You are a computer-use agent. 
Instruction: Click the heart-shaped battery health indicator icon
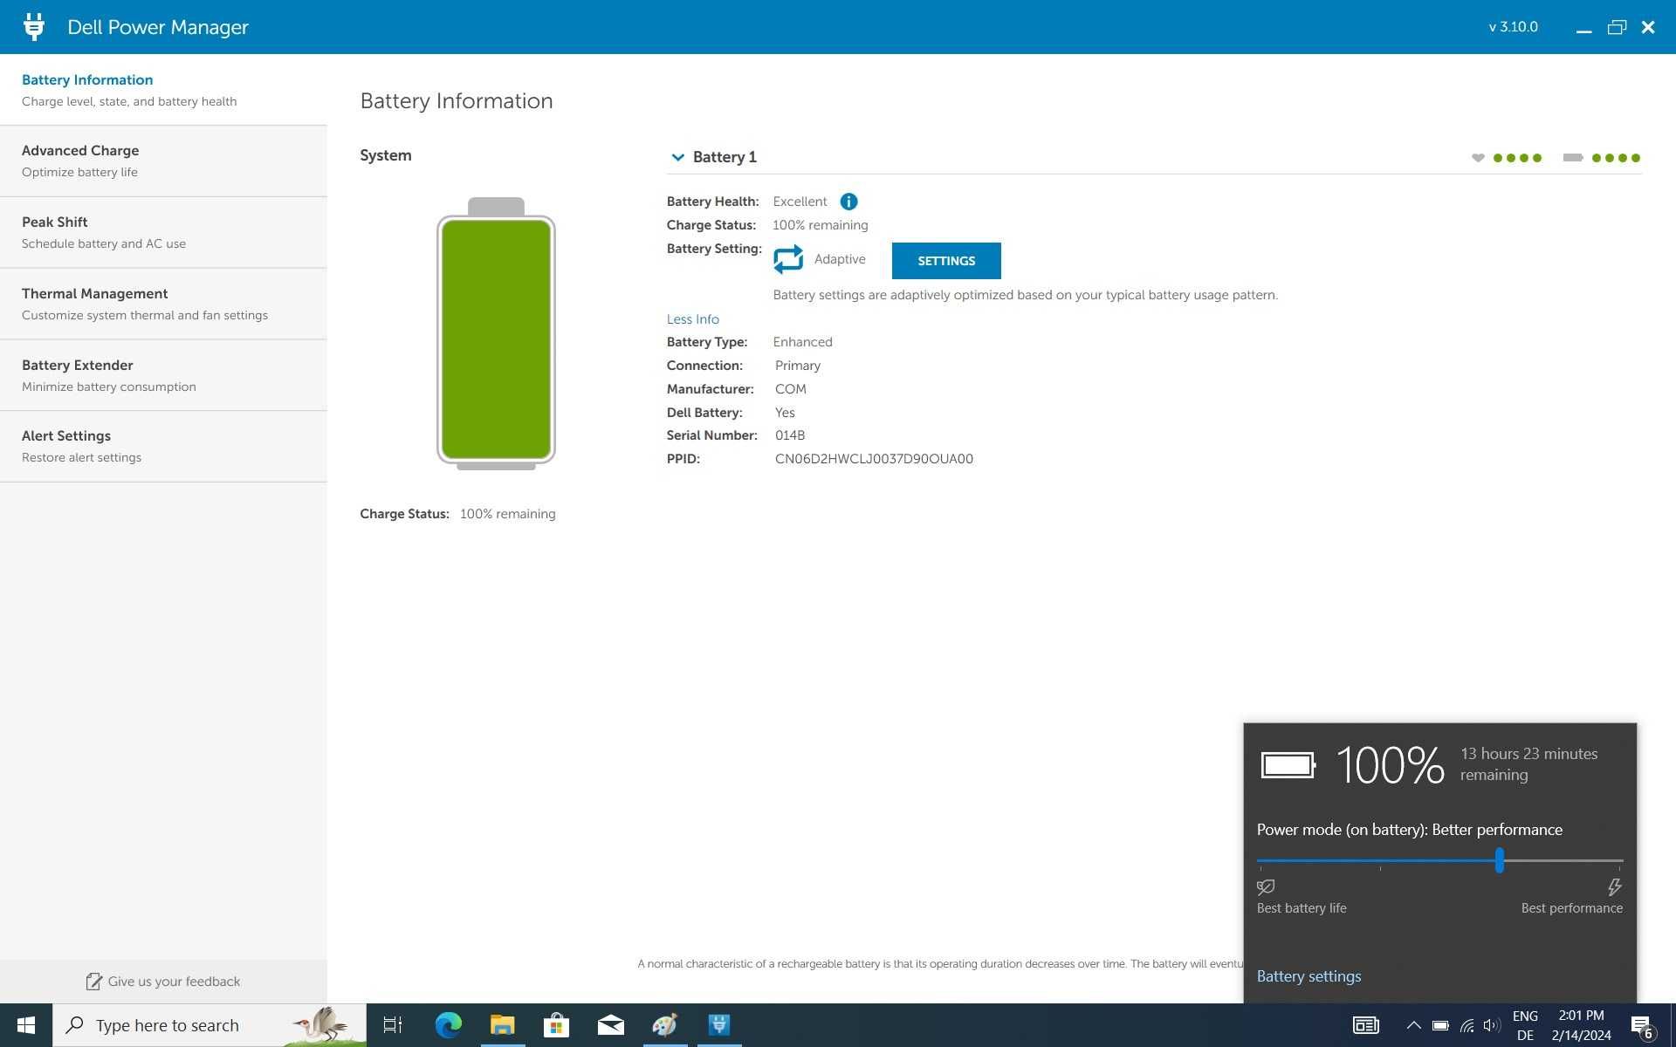(1478, 158)
